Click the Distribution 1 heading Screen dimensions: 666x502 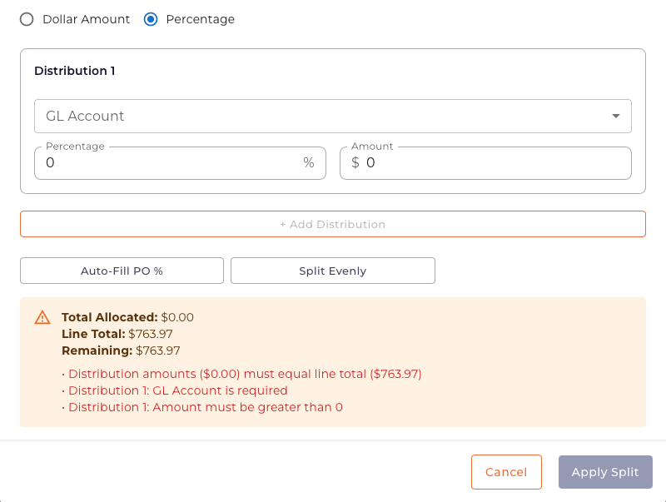(75, 71)
